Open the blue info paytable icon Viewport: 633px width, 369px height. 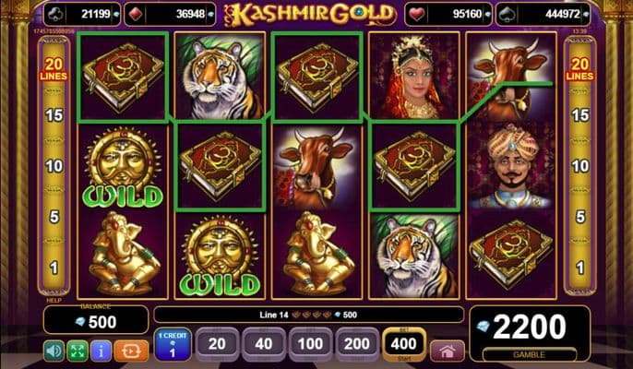point(101,351)
